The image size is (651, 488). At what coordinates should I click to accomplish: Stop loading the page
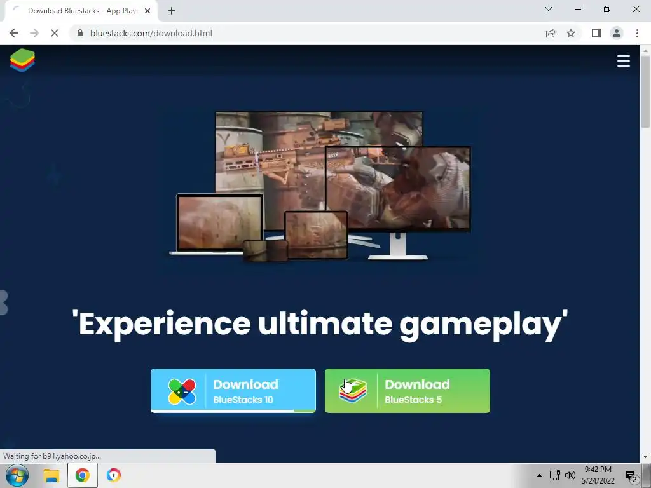click(55, 33)
